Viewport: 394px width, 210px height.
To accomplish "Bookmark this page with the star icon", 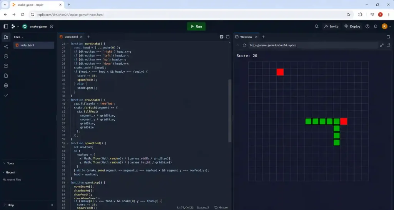I will pyautogui.click(x=348, y=15).
